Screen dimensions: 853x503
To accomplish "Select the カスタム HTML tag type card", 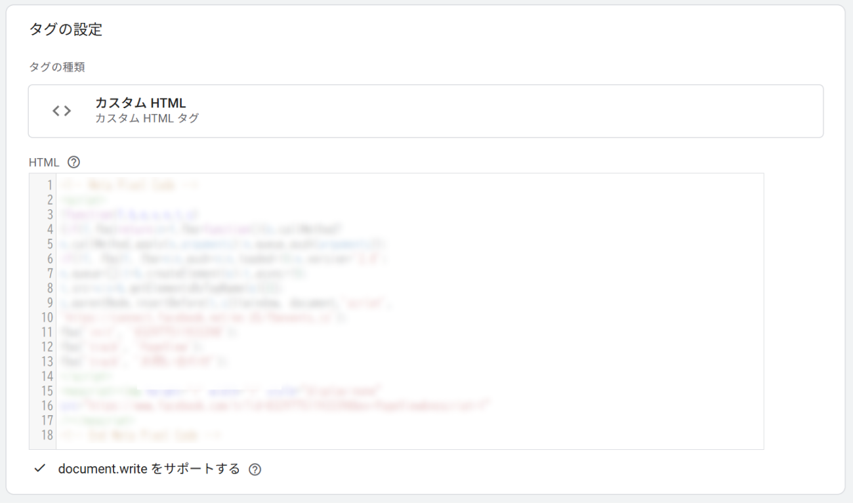I will point(426,111).
